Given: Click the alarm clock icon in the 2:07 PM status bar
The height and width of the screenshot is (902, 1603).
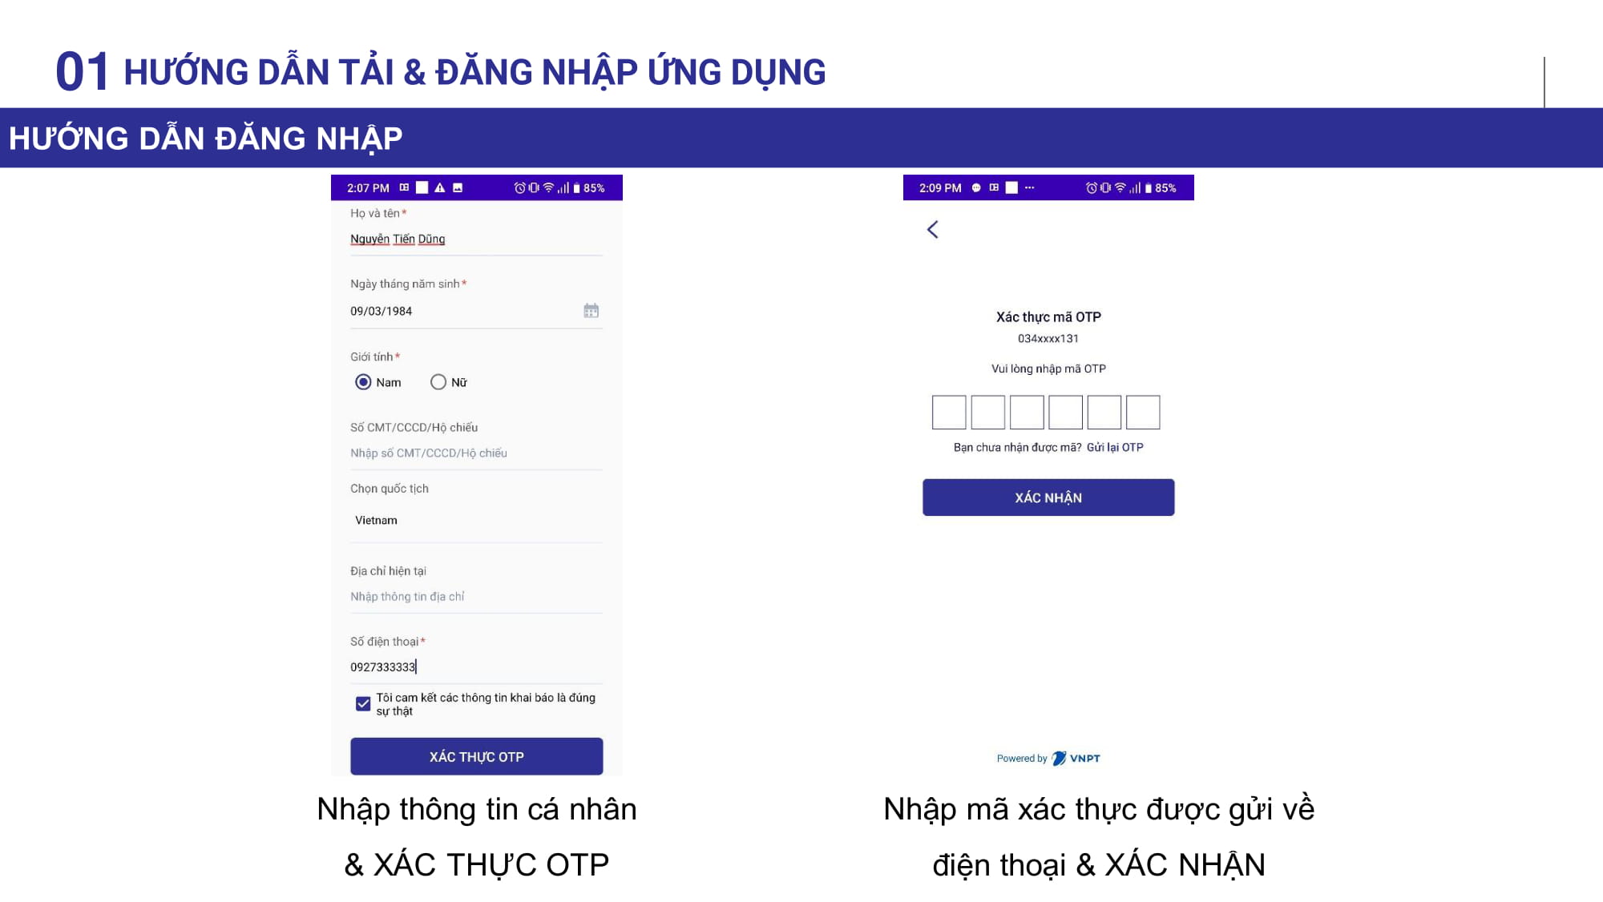Looking at the screenshot, I should click(519, 188).
